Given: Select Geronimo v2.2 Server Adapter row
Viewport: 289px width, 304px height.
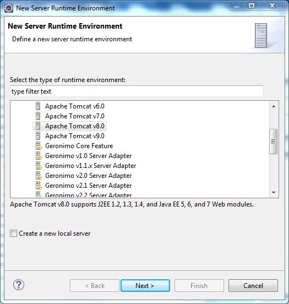Looking at the screenshot, I should click(89, 194).
